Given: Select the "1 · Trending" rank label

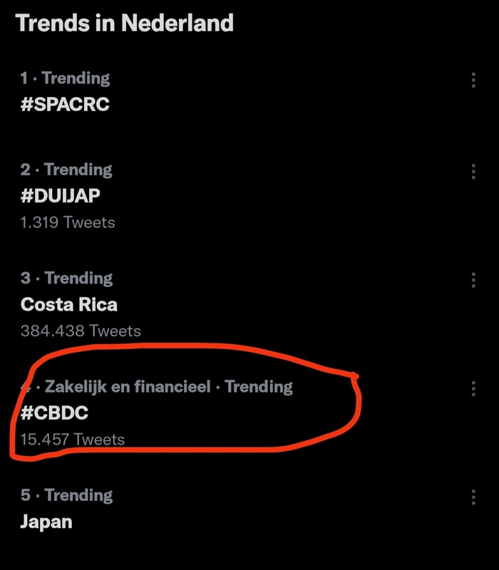Looking at the screenshot, I should point(65,78).
